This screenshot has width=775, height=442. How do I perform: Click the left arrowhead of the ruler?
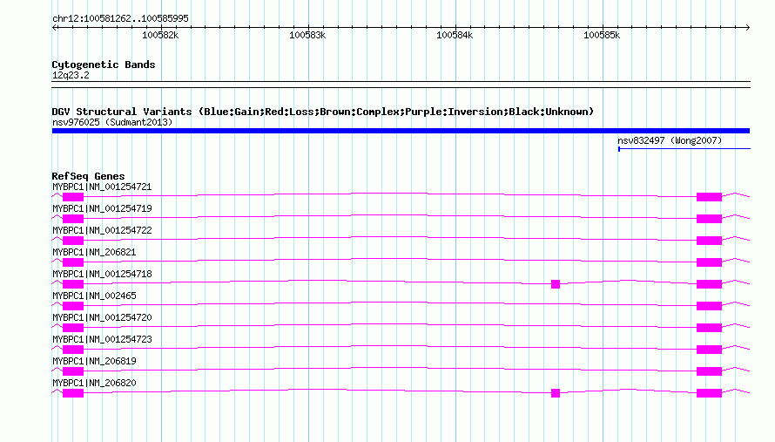55,27
